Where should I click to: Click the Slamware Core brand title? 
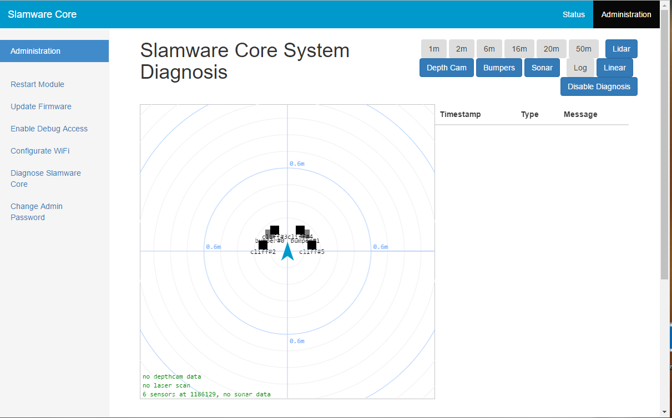pos(42,14)
